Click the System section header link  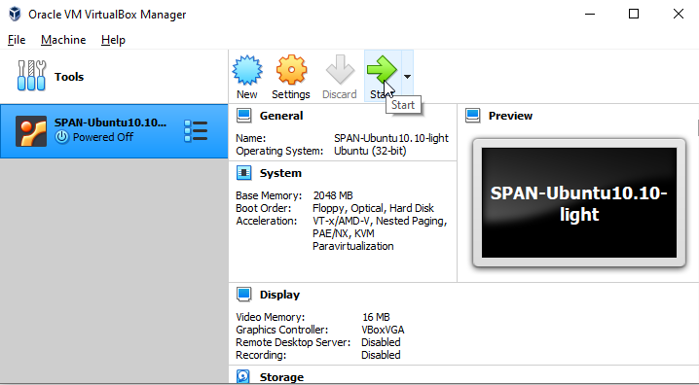pyautogui.click(x=280, y=173)
